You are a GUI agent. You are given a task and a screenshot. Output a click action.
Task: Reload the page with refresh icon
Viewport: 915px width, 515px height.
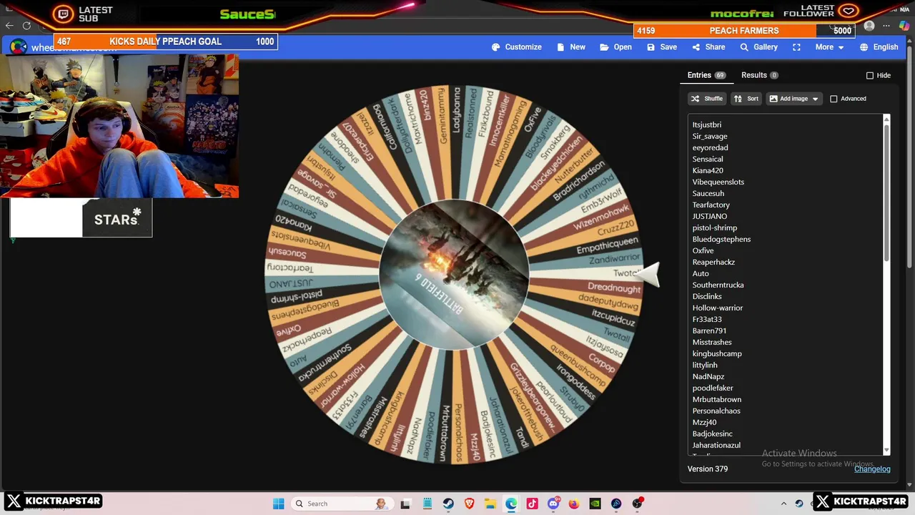(x=27, y=26)
